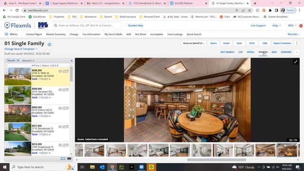
Task: Open a new browser tab
Action: pyautogui.click(x=255, y=3)
